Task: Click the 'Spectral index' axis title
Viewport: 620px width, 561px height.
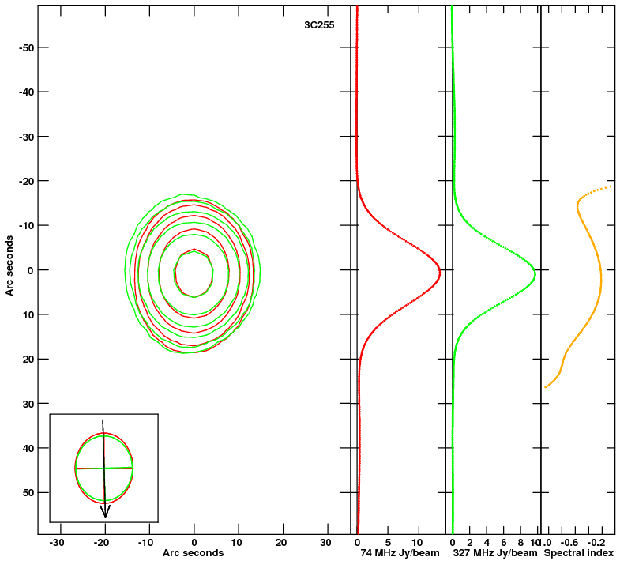Action: pyautogui.click(x=578, y=552)
